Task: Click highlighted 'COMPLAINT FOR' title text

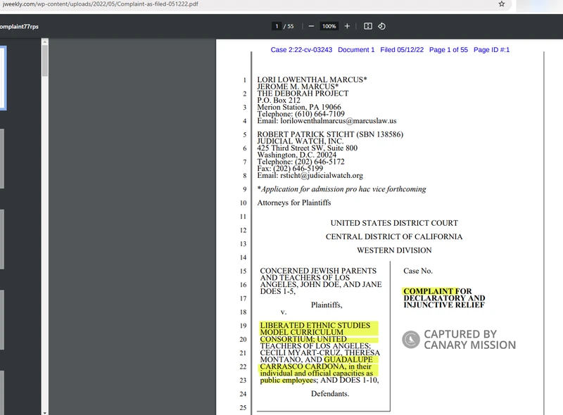Action: (437, 291)
